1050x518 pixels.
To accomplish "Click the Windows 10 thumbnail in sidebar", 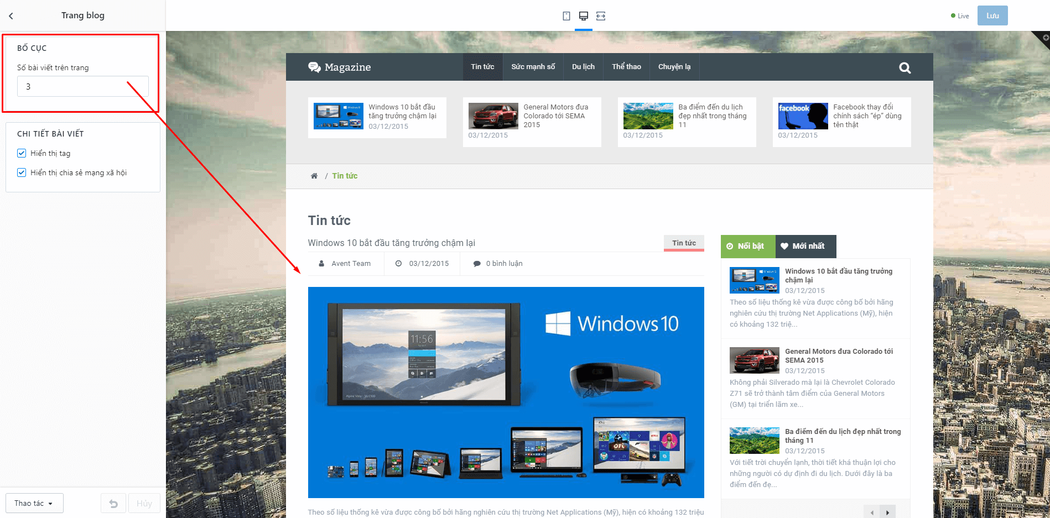I will click(755, 280).
